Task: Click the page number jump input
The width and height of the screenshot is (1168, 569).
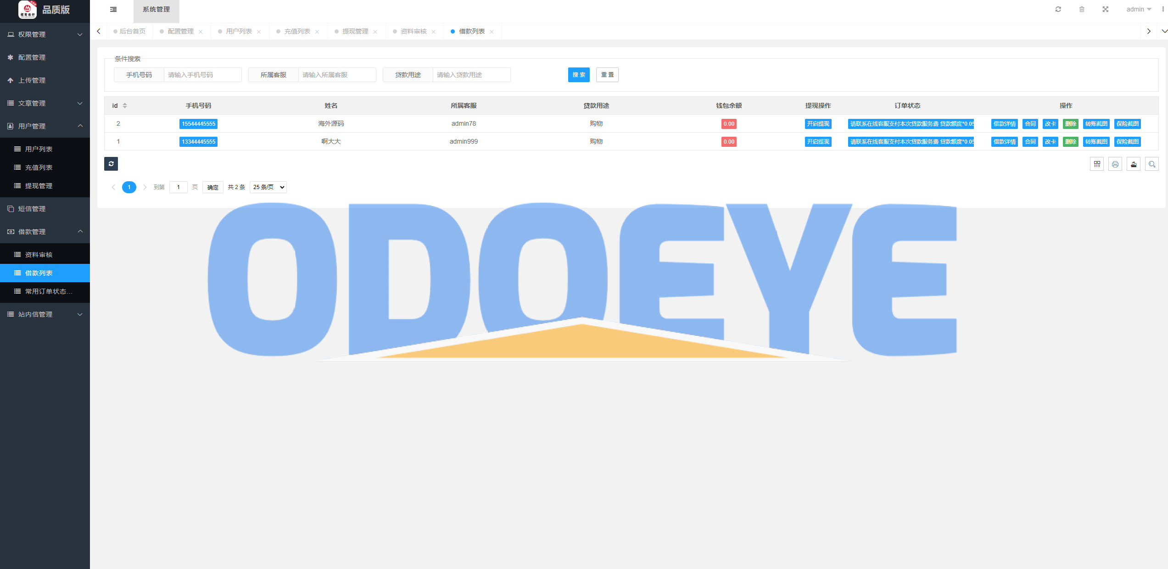Action: (179, 187)
